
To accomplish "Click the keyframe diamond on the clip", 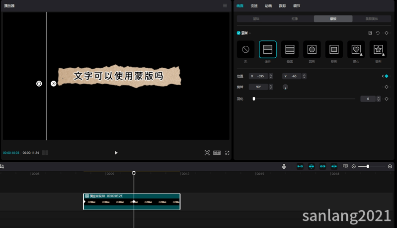I will 134,202.
